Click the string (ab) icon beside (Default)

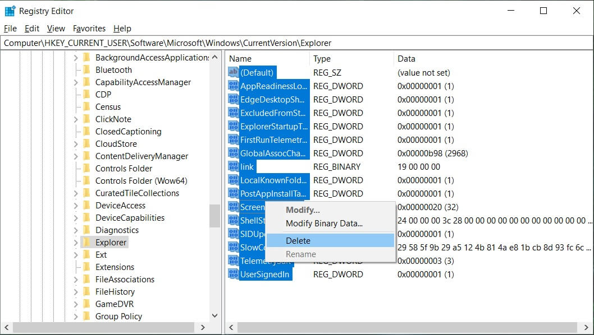234,72
